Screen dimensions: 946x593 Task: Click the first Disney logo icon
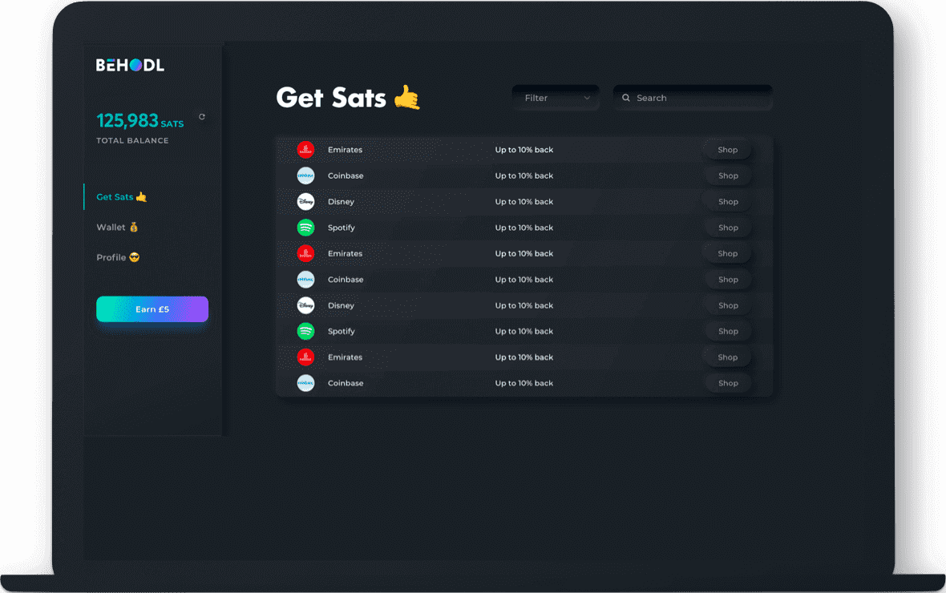tap(306, 201)
